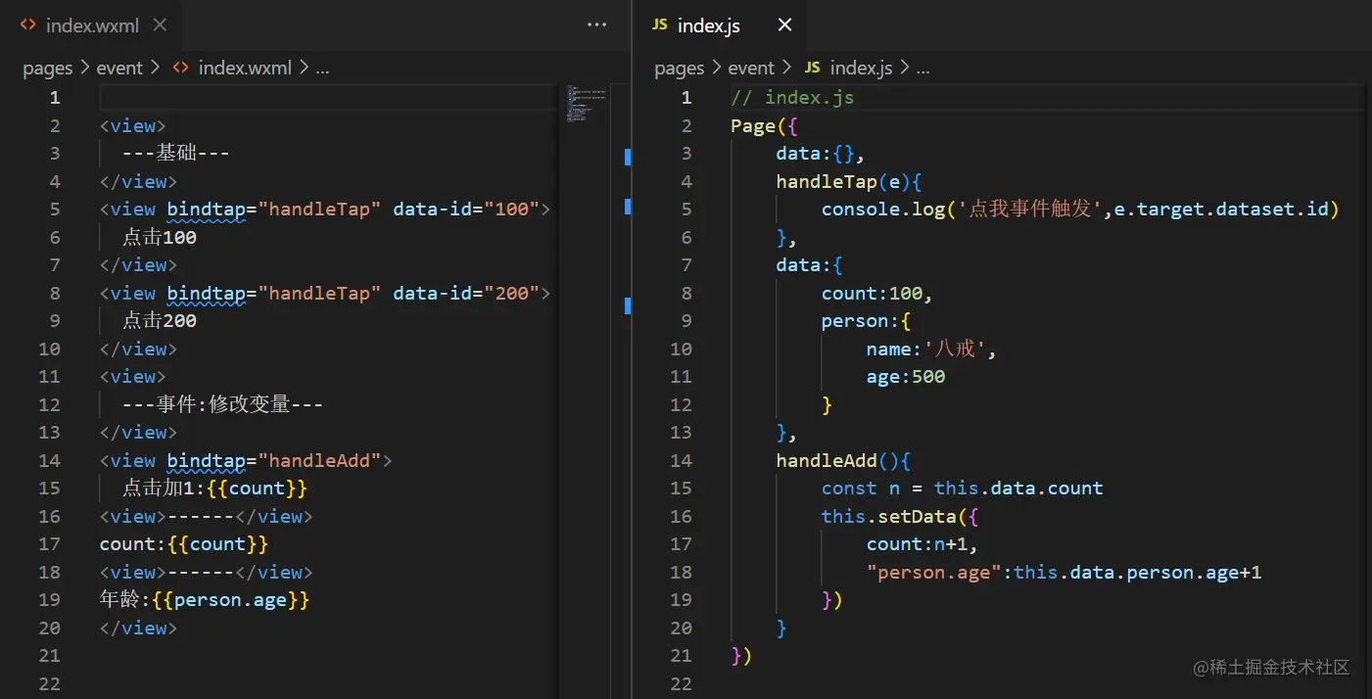Click 'handleTap(e){' in index.js
Screen dimensions: 1372x699
[x=849, y=181]
